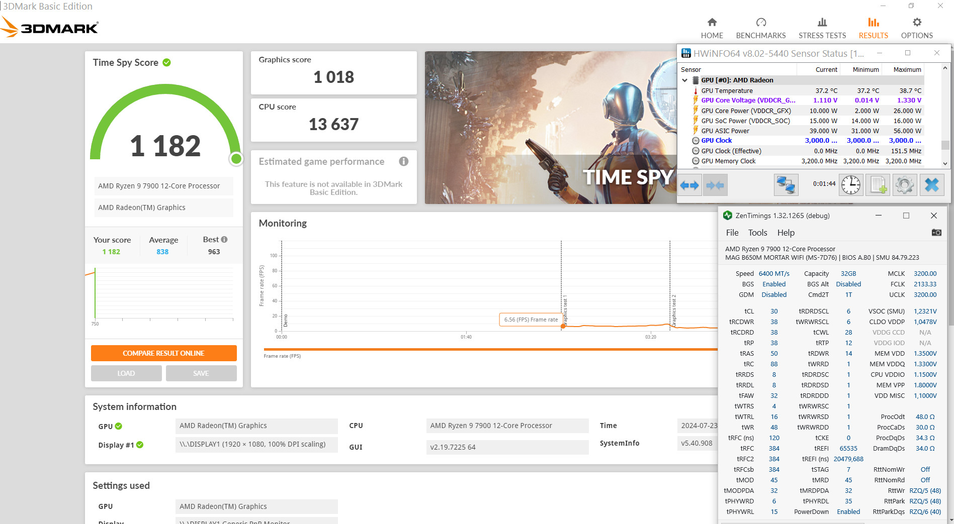
Task: Click the HWiNFO sensor list scroll-down arrow
Action: (x=945, y=163)
